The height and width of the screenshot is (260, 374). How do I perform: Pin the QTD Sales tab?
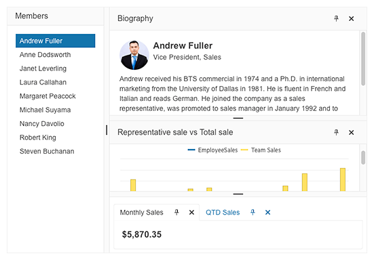pyautogui.click(x=253, y=212)
